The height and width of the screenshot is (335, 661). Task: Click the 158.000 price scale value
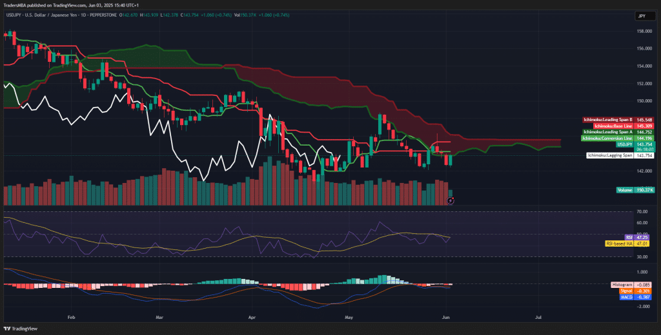click(x=643, y=31)
